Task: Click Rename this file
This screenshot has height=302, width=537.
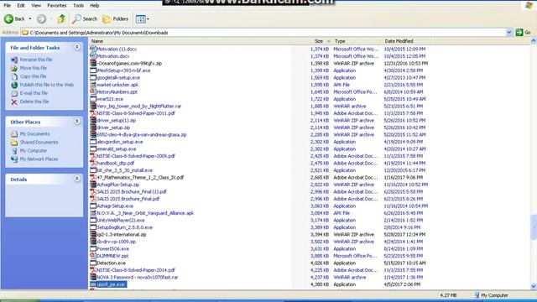Action: [36, 60]
